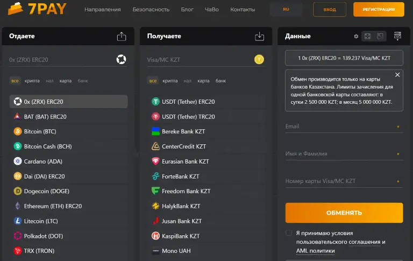Select HalykBank KZT row
Viewport: 413px width, 261px height.
click(206, 206)
